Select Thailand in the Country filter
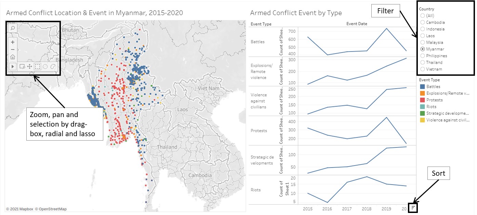477x215 pixels. pos(422,62)
